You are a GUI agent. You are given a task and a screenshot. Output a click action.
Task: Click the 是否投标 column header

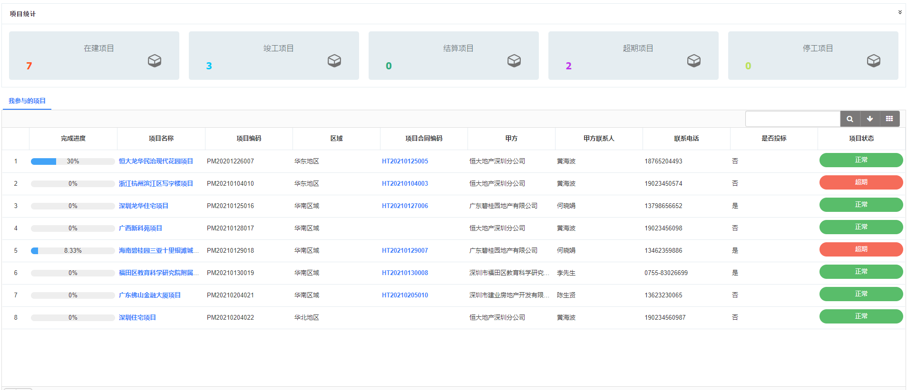774,138
